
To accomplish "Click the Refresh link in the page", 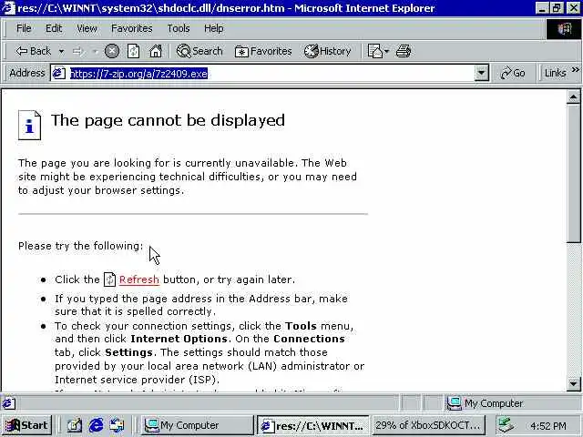I will pos(139,279).
